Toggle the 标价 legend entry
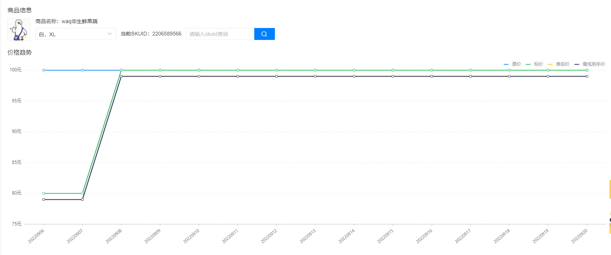The height and width of the screenshot is (255, 611). point(538,64)
